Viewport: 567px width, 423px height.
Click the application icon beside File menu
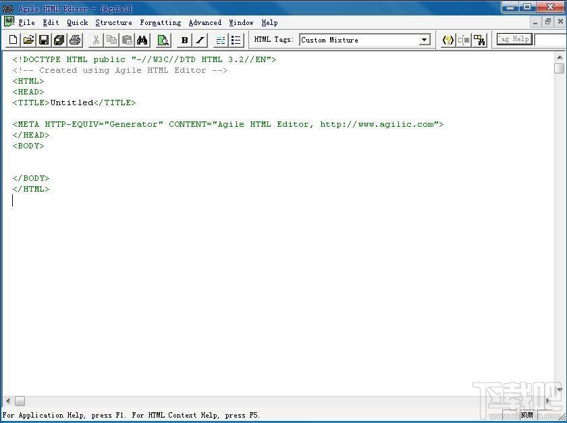(x=9, y=22)
